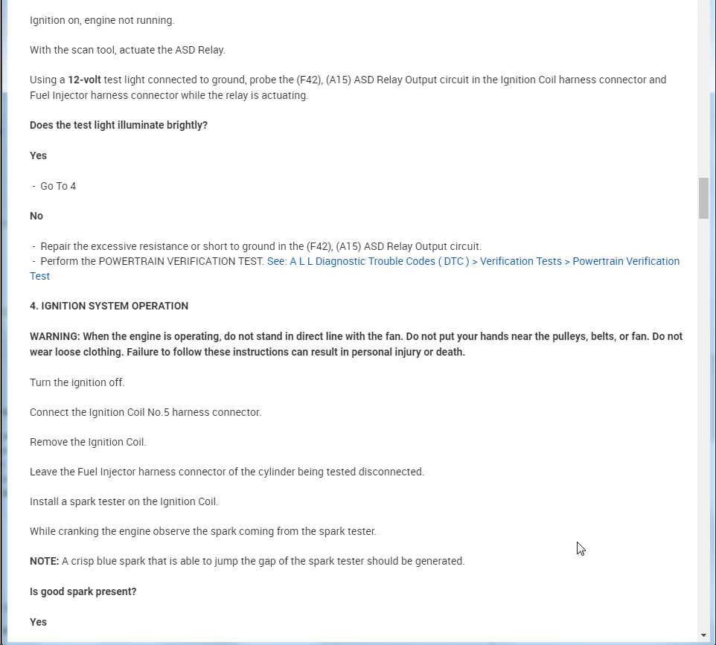Click 'Is good spark present?' question
This screenshot has height=645, width=716.
(83, 591)
